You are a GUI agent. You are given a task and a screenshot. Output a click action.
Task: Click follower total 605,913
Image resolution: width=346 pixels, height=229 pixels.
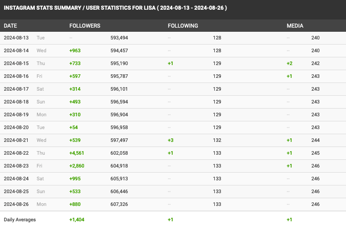click(119, 178)
